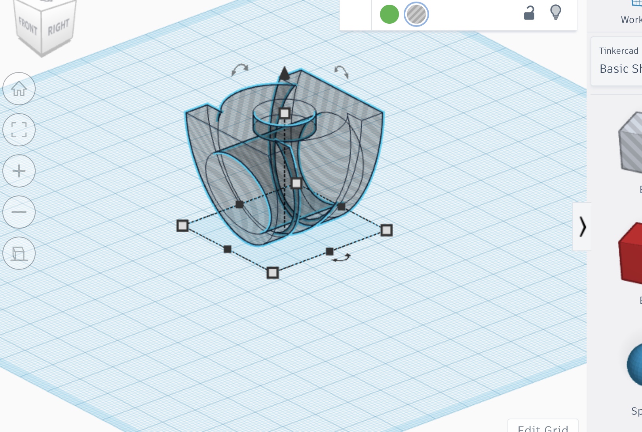Switch perspective with orthographic view button
Screen dimensions: 642x432
click(19, 253)
